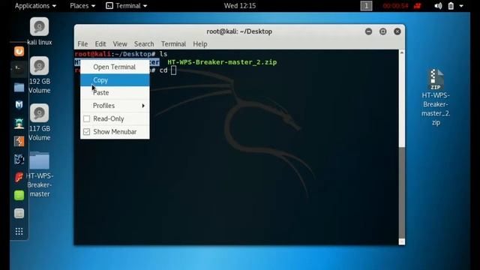The height and width of the screenshot is (270, 480).
Task: Open the Applications menu dropdown
Action: pyautogui.click(x=35, y=6)
